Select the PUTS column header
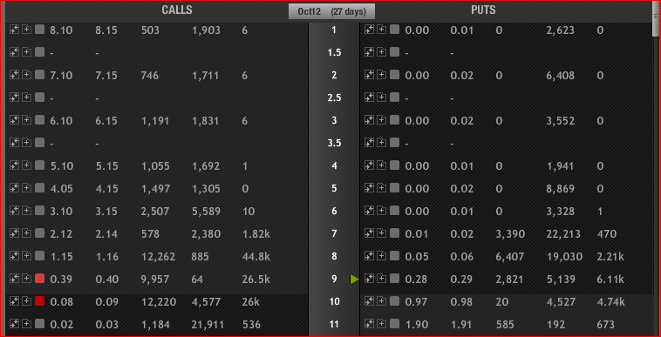The height and width of the screenshot is (337, 661). pyautogui.click(x=483, y=10)
